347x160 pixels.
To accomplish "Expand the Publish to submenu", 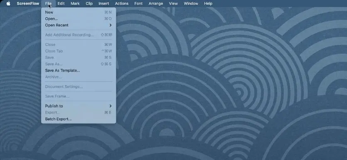I will point(79,106).
